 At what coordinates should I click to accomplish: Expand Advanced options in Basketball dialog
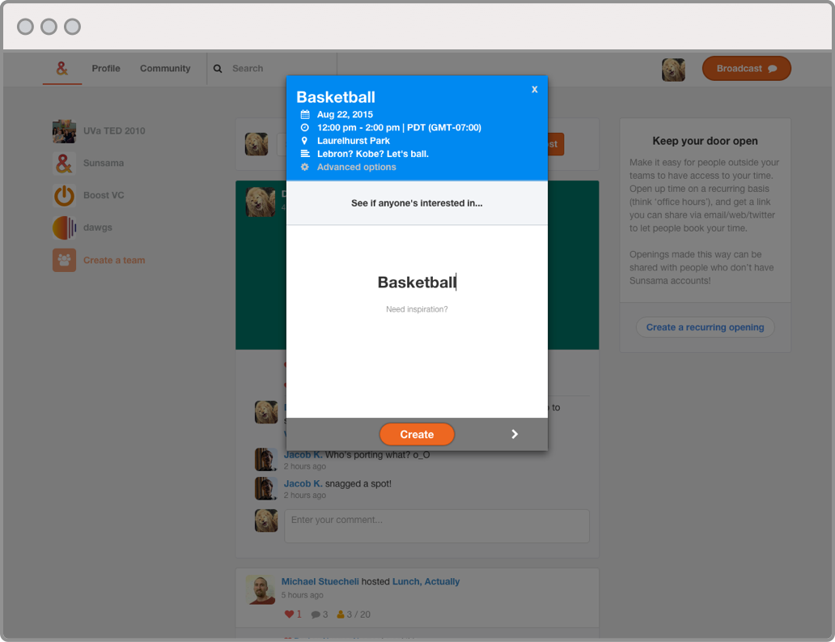click(356, 167)
